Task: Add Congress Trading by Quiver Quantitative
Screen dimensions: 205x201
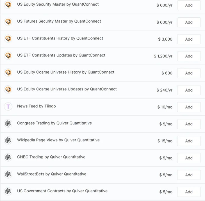Action: pos(189,124)
